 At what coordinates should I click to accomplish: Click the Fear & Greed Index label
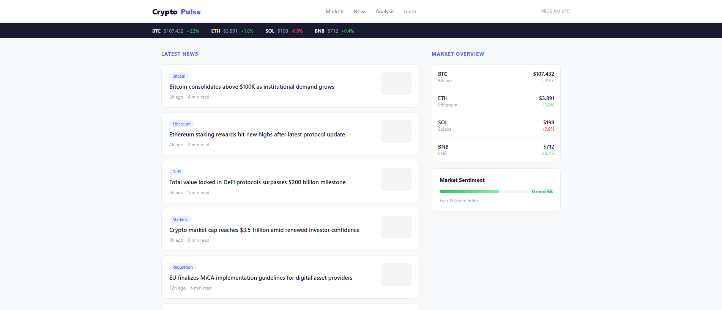pos(459,201)
